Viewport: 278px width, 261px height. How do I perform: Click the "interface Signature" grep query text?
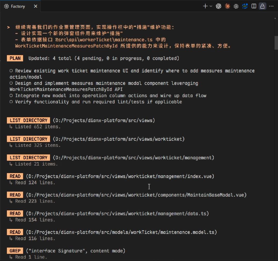click(x=57, y=251)
